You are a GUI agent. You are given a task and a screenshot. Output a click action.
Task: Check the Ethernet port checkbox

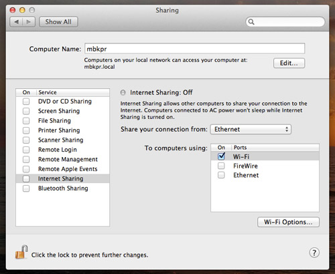pyautogui.click(x=221, y=175)
